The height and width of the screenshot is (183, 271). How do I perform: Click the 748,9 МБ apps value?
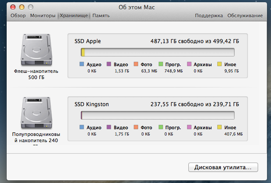pos(174,71)
